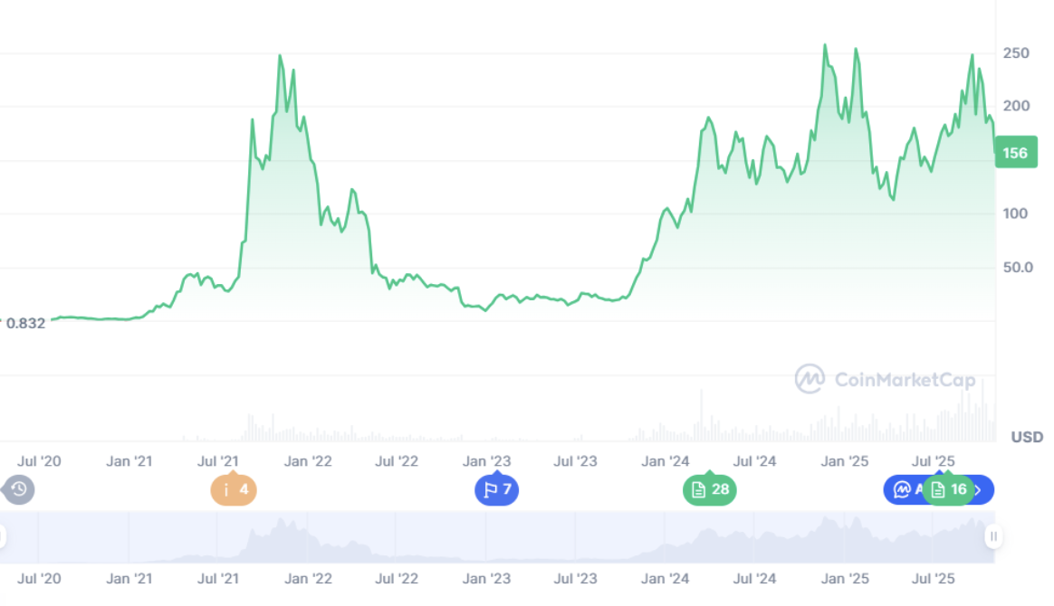Image resolution: width=1054 pixels, height=606 pixels.
Task: Click the 50.0 label on the price axis
Action: [x=1014, y=268]
